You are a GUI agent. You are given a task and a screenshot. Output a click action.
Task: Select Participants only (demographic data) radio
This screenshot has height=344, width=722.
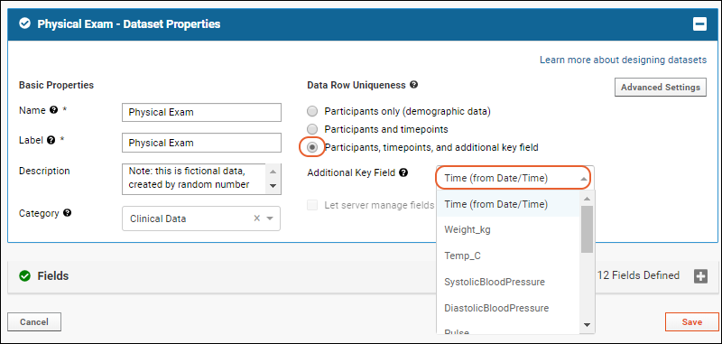tap(312, 111)
